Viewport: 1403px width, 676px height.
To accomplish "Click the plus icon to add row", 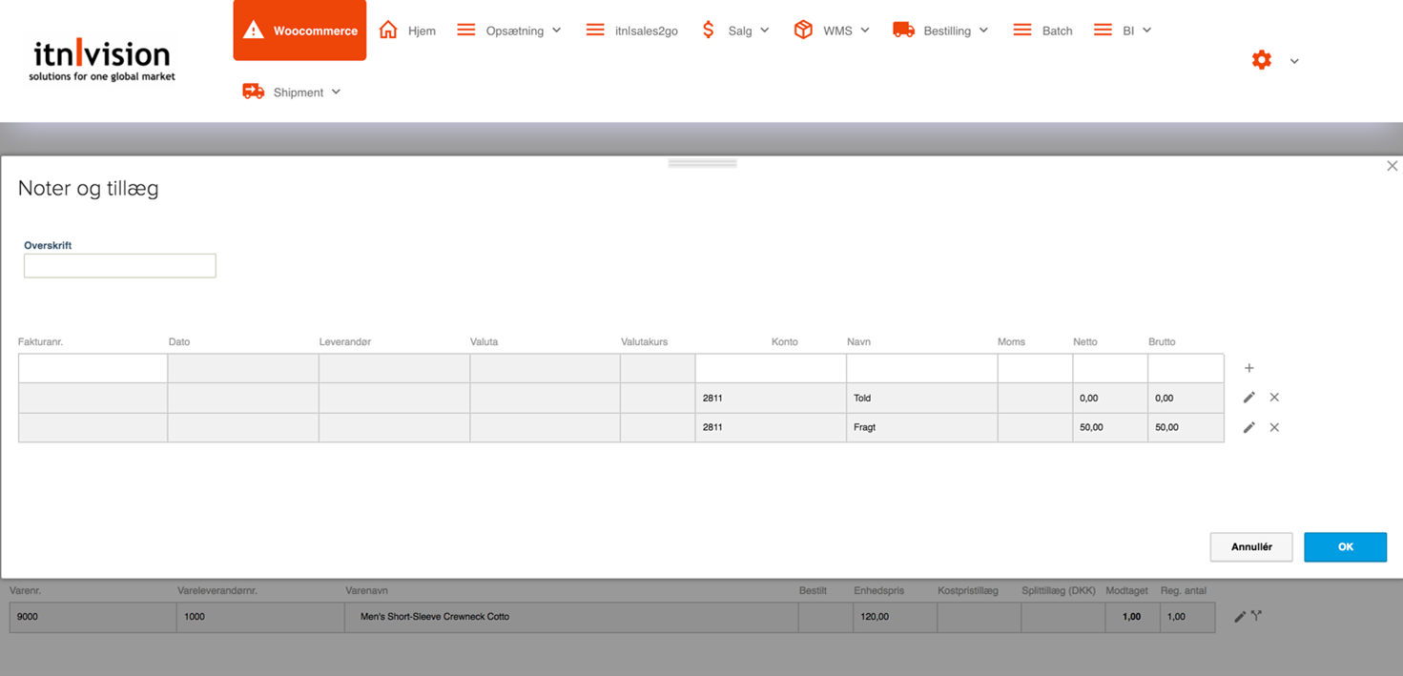I will [x=1248, y=368].
